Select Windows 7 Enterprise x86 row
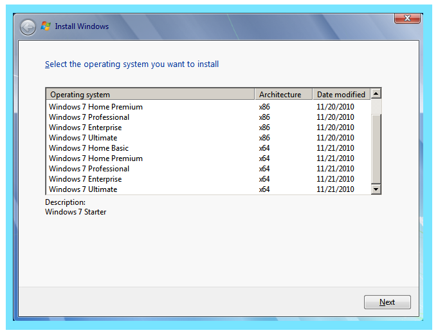The width and height of the screenshot is (438, 335). (208, 128)
